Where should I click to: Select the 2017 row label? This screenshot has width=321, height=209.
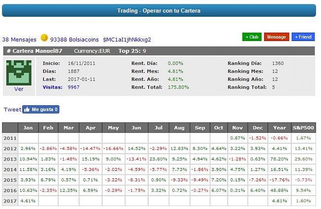tap(10, 200)
